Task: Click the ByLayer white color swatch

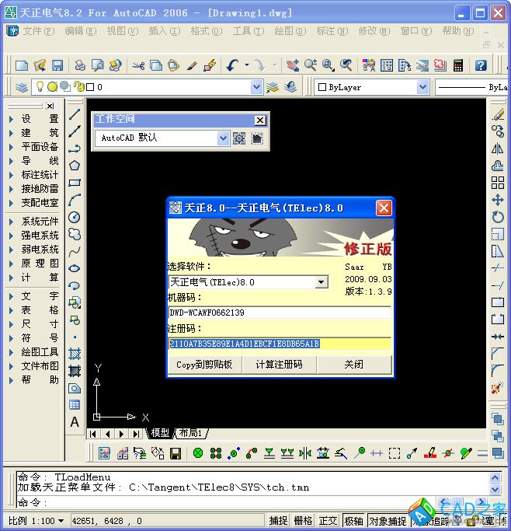Action: point(322,87)
